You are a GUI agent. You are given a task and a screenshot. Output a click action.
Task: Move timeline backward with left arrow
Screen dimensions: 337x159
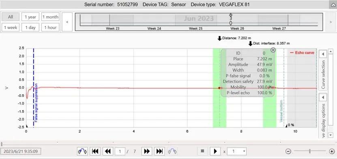pyautogui.click(x=67, y=22)
